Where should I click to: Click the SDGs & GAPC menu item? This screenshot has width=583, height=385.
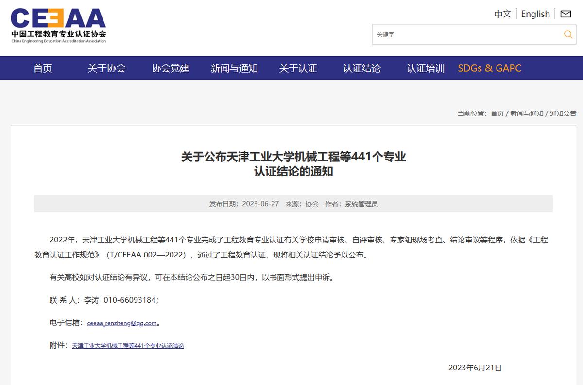click(490, 68)
